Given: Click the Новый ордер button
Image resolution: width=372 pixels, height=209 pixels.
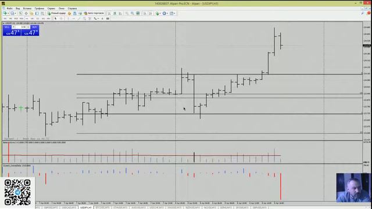Looking at the screenshot, I should click(x=56, y=13).
